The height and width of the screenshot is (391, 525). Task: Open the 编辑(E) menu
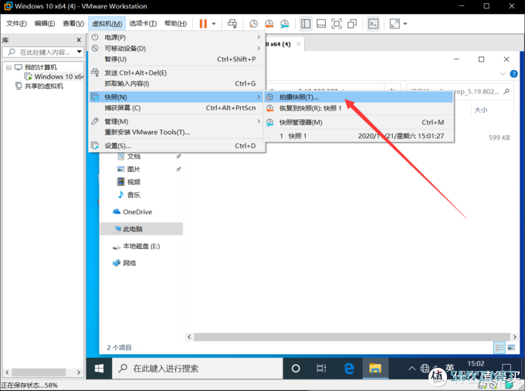point(45,23)
